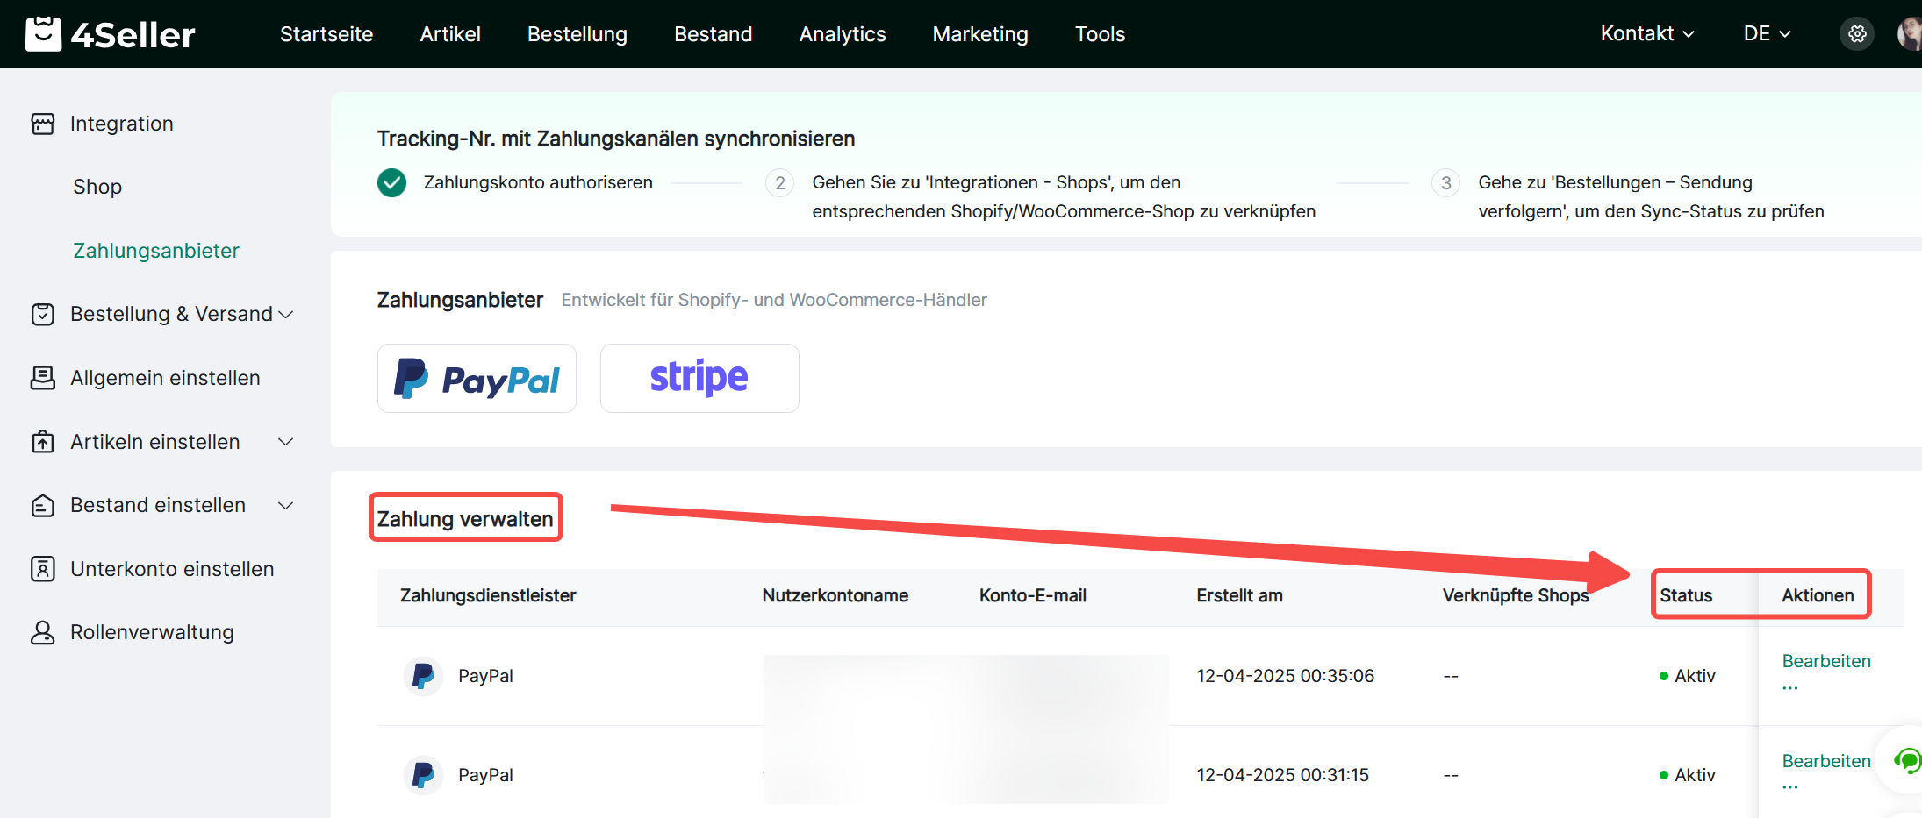The image size is (1922, 818).
Task: Open Shop in the sidebar
Action: click(x=97, y=187)
